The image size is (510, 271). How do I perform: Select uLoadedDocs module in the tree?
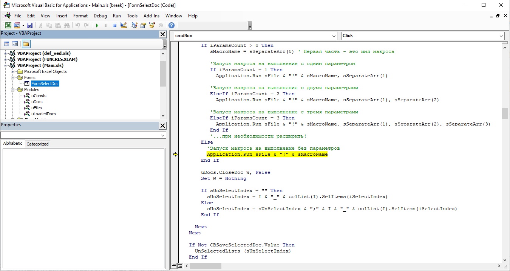tap(43, 114)
